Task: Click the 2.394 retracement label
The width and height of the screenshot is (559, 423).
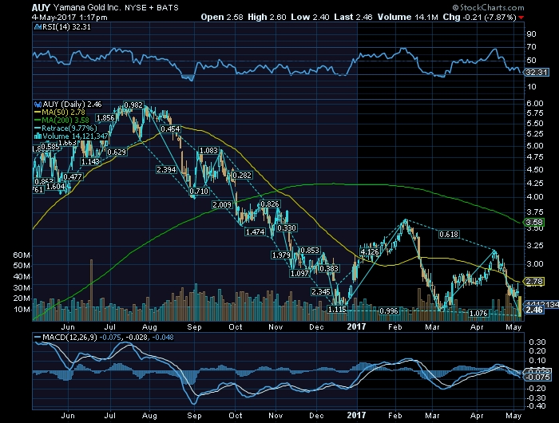Action: tap(166, 170)
